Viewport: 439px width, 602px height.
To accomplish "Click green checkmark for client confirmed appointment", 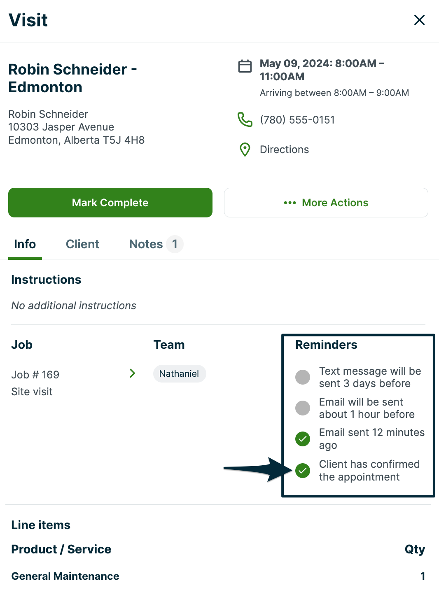I will coord(303,470).
